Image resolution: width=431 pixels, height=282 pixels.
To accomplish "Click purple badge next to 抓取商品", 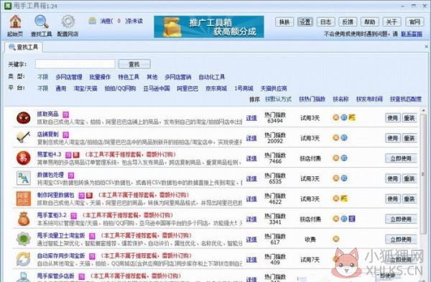I will [65, 114].
